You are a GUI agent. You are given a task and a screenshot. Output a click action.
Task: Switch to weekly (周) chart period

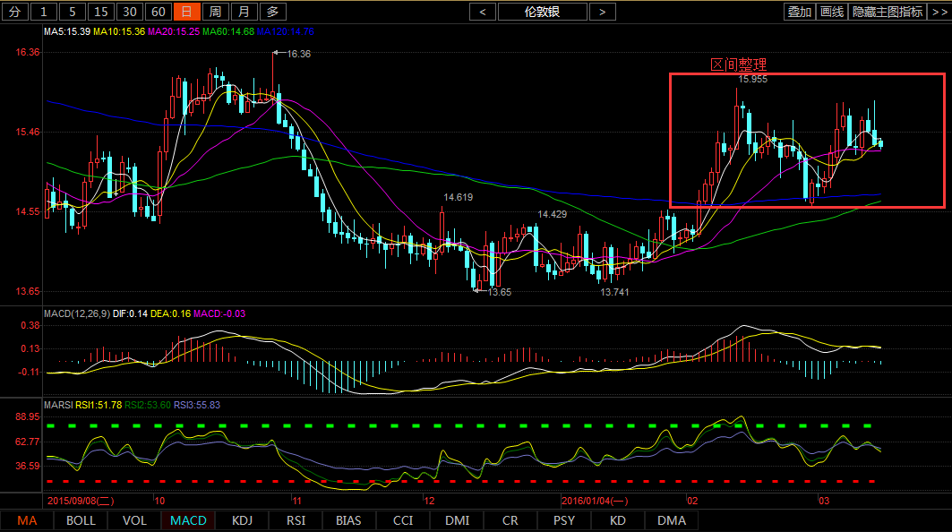click(x=214, y=12)
